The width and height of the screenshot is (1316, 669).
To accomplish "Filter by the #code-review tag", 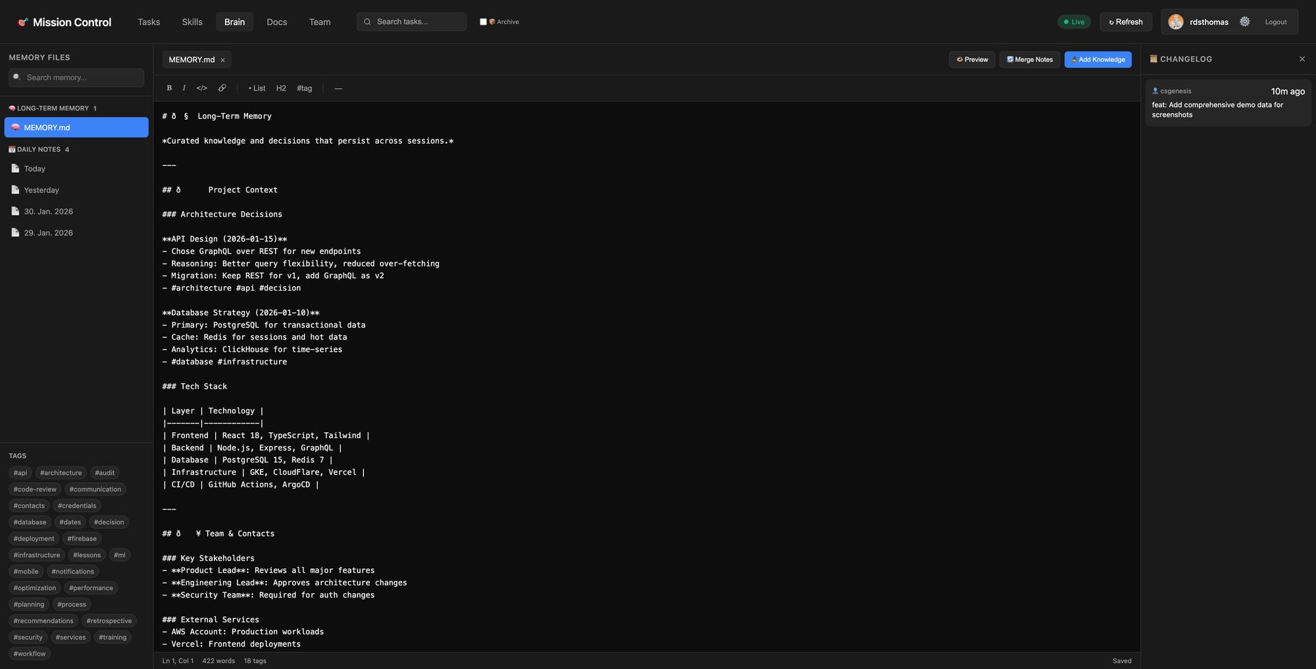I will pyautogui.click(x=35, y=489).
